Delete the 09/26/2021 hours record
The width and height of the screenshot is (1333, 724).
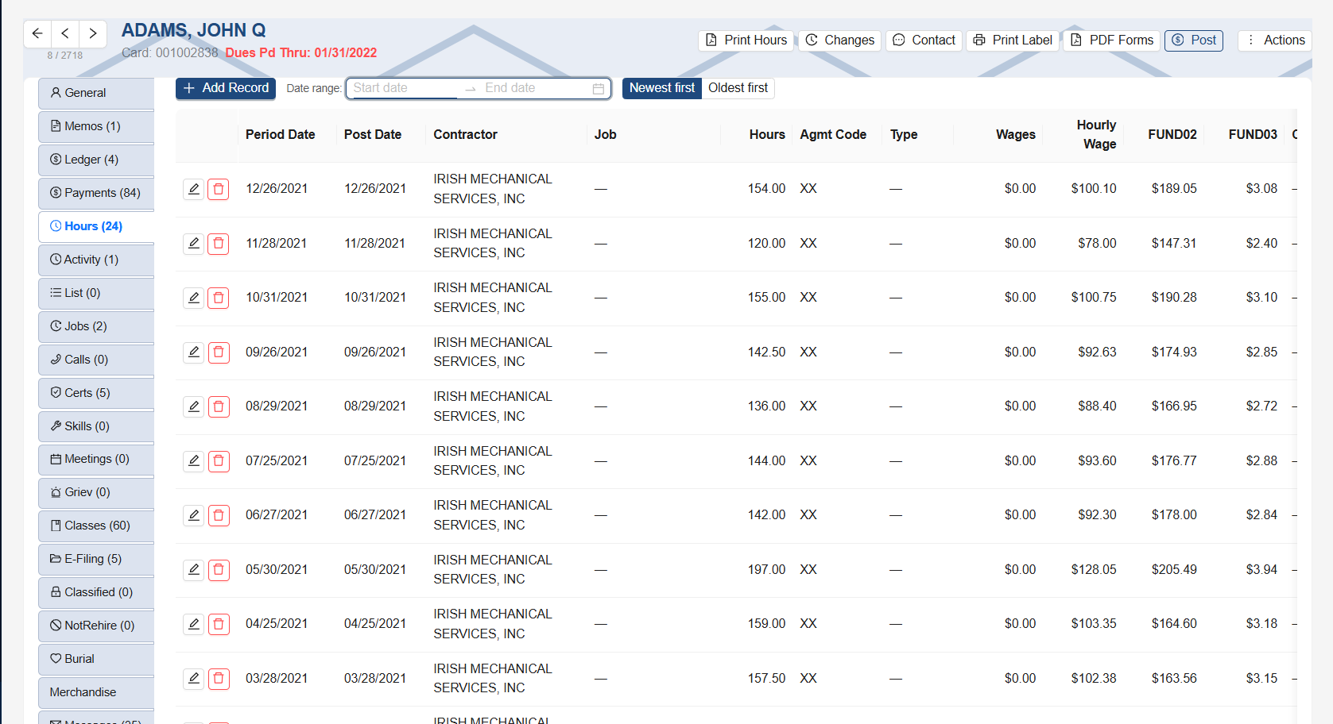click(x=219, y=352)
